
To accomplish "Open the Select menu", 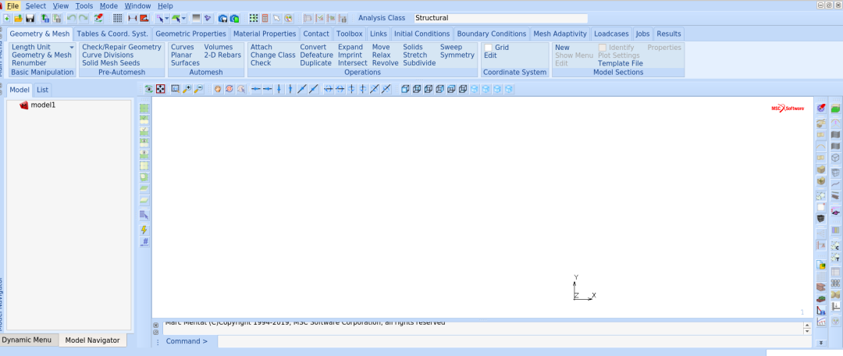I will [x=36, y=6].
